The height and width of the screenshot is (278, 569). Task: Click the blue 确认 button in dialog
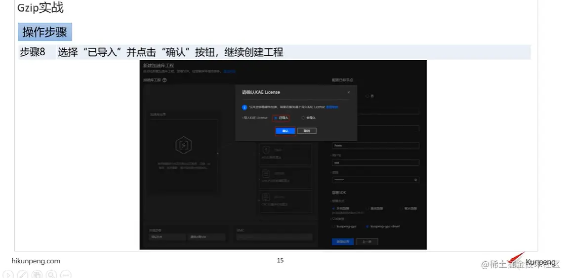pyautogui.click(x=285, y=131)
